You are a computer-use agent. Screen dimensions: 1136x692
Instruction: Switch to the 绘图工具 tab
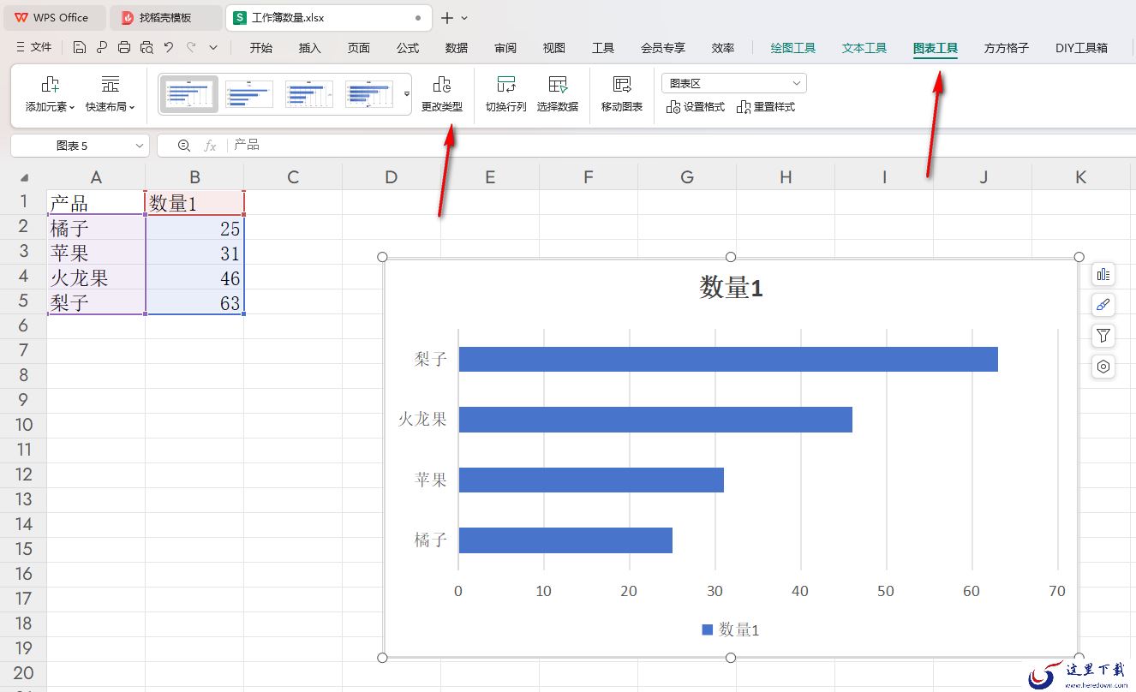(x=793, y=48)
